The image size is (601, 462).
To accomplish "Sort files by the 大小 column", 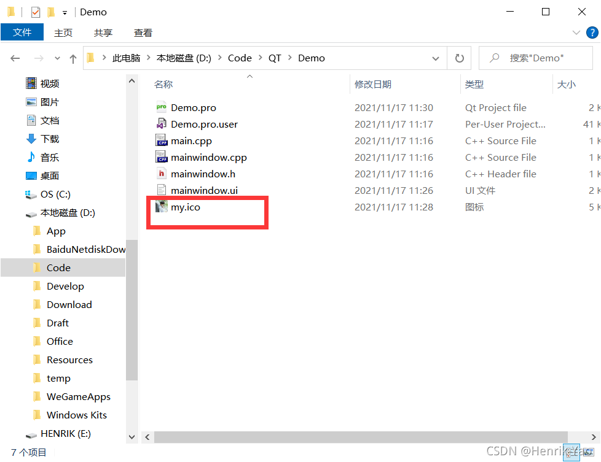I will point(566,84).
